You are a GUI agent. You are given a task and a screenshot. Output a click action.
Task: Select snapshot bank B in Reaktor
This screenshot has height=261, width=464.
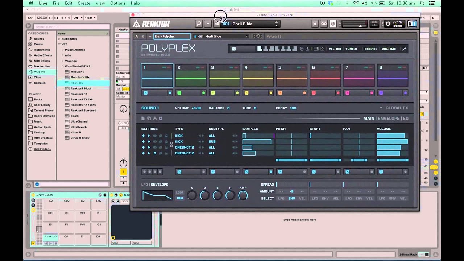click(143, 36)
